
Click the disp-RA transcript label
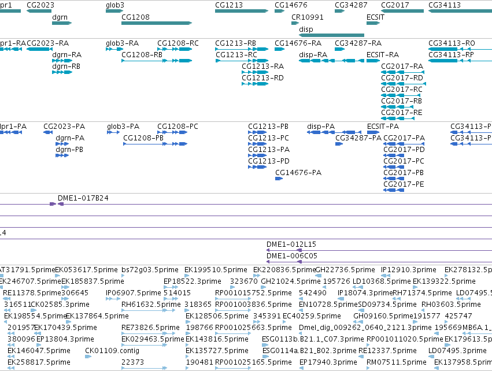pos(313,55)
